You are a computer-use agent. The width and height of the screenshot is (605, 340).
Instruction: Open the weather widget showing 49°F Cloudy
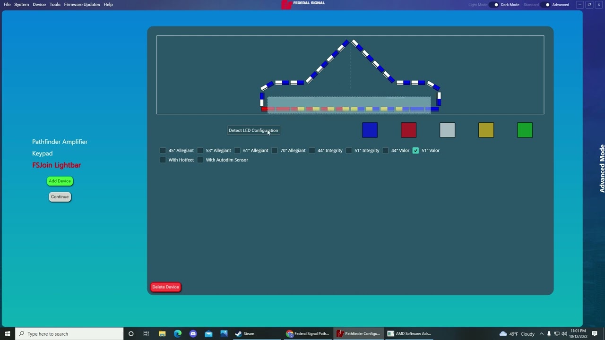tap(517, 334)
